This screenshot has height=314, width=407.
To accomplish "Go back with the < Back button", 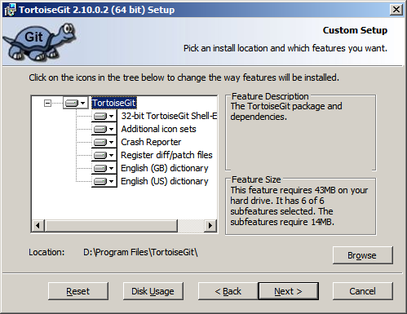I will pos(228,291).
